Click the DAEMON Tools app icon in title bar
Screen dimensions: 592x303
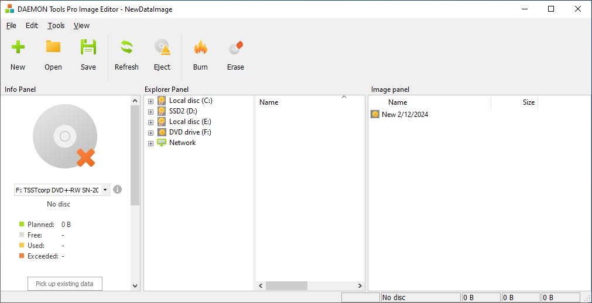pos(9,9)
